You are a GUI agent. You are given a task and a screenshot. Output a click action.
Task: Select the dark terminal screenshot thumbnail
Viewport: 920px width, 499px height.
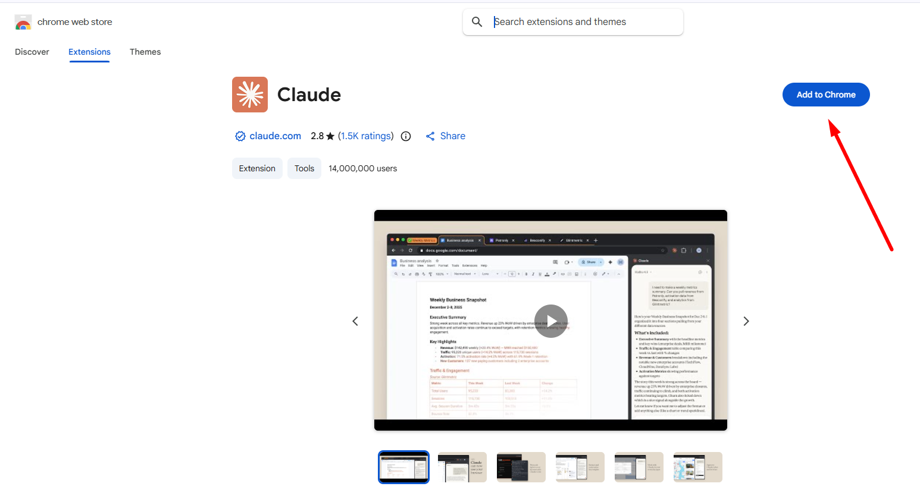click(521, 467)
